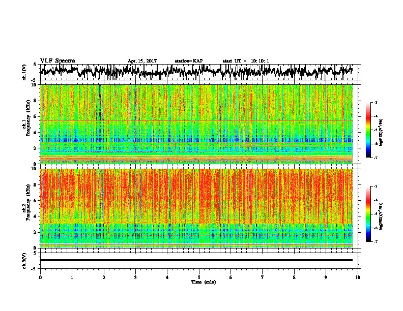Click the ch.1 spectrogram color scale bar
Viewport: 403px width, 311px height.
tap(368, 130)
